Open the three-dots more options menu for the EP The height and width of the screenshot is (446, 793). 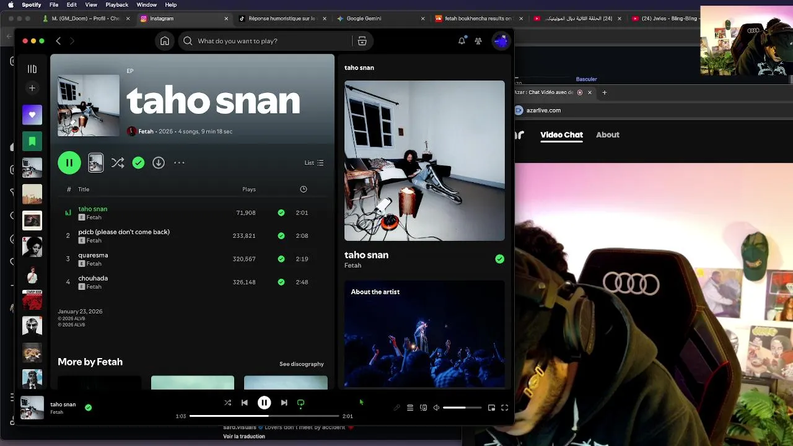point(179,163)
